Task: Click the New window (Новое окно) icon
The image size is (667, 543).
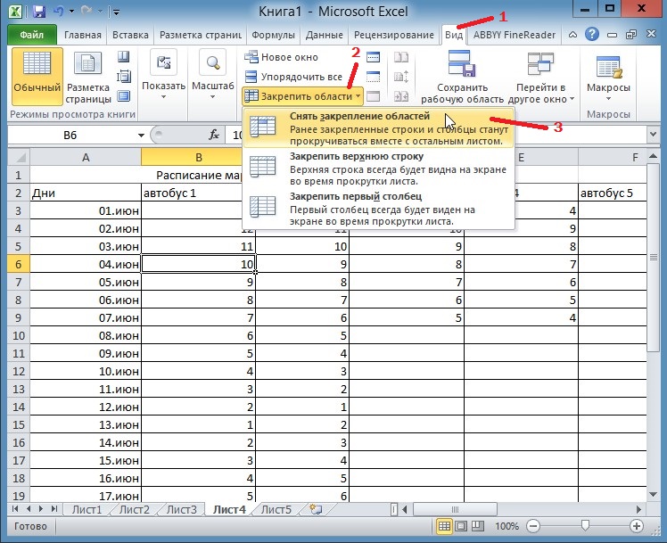Action: [251, 57]
